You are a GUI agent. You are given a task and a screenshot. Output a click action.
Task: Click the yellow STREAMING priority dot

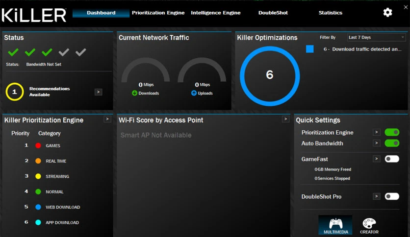coord(38,176)
